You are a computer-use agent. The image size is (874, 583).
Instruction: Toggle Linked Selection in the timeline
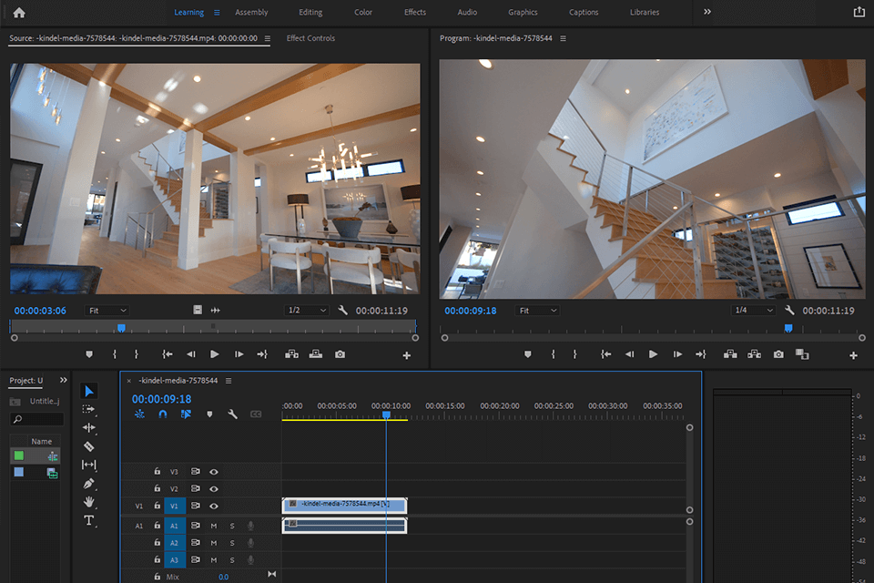click(x=186, y=414)
